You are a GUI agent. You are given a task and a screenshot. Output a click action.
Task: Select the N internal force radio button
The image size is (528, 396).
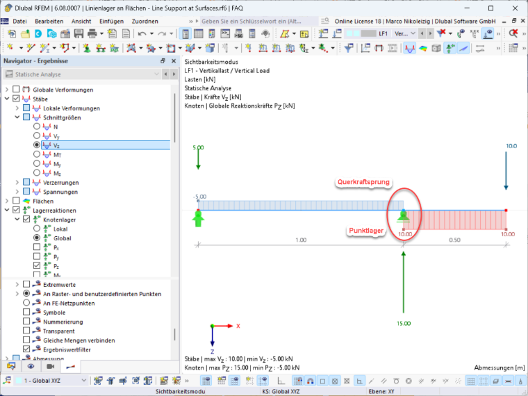37,126
